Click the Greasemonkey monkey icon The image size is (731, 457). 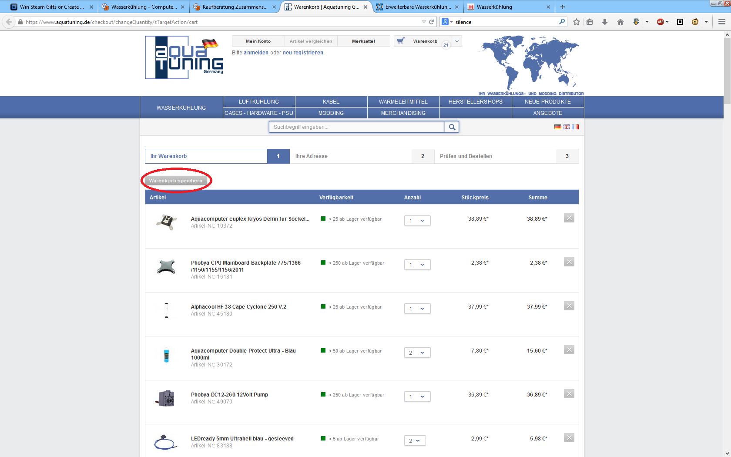coord(695,22)
